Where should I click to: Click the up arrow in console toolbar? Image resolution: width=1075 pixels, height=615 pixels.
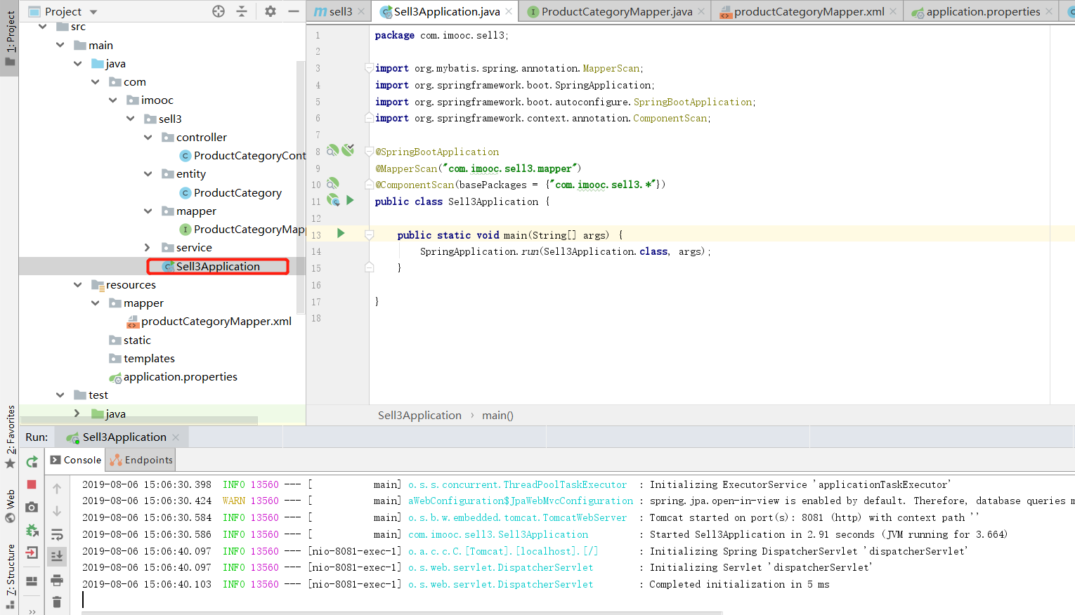(x=57, y=488)
